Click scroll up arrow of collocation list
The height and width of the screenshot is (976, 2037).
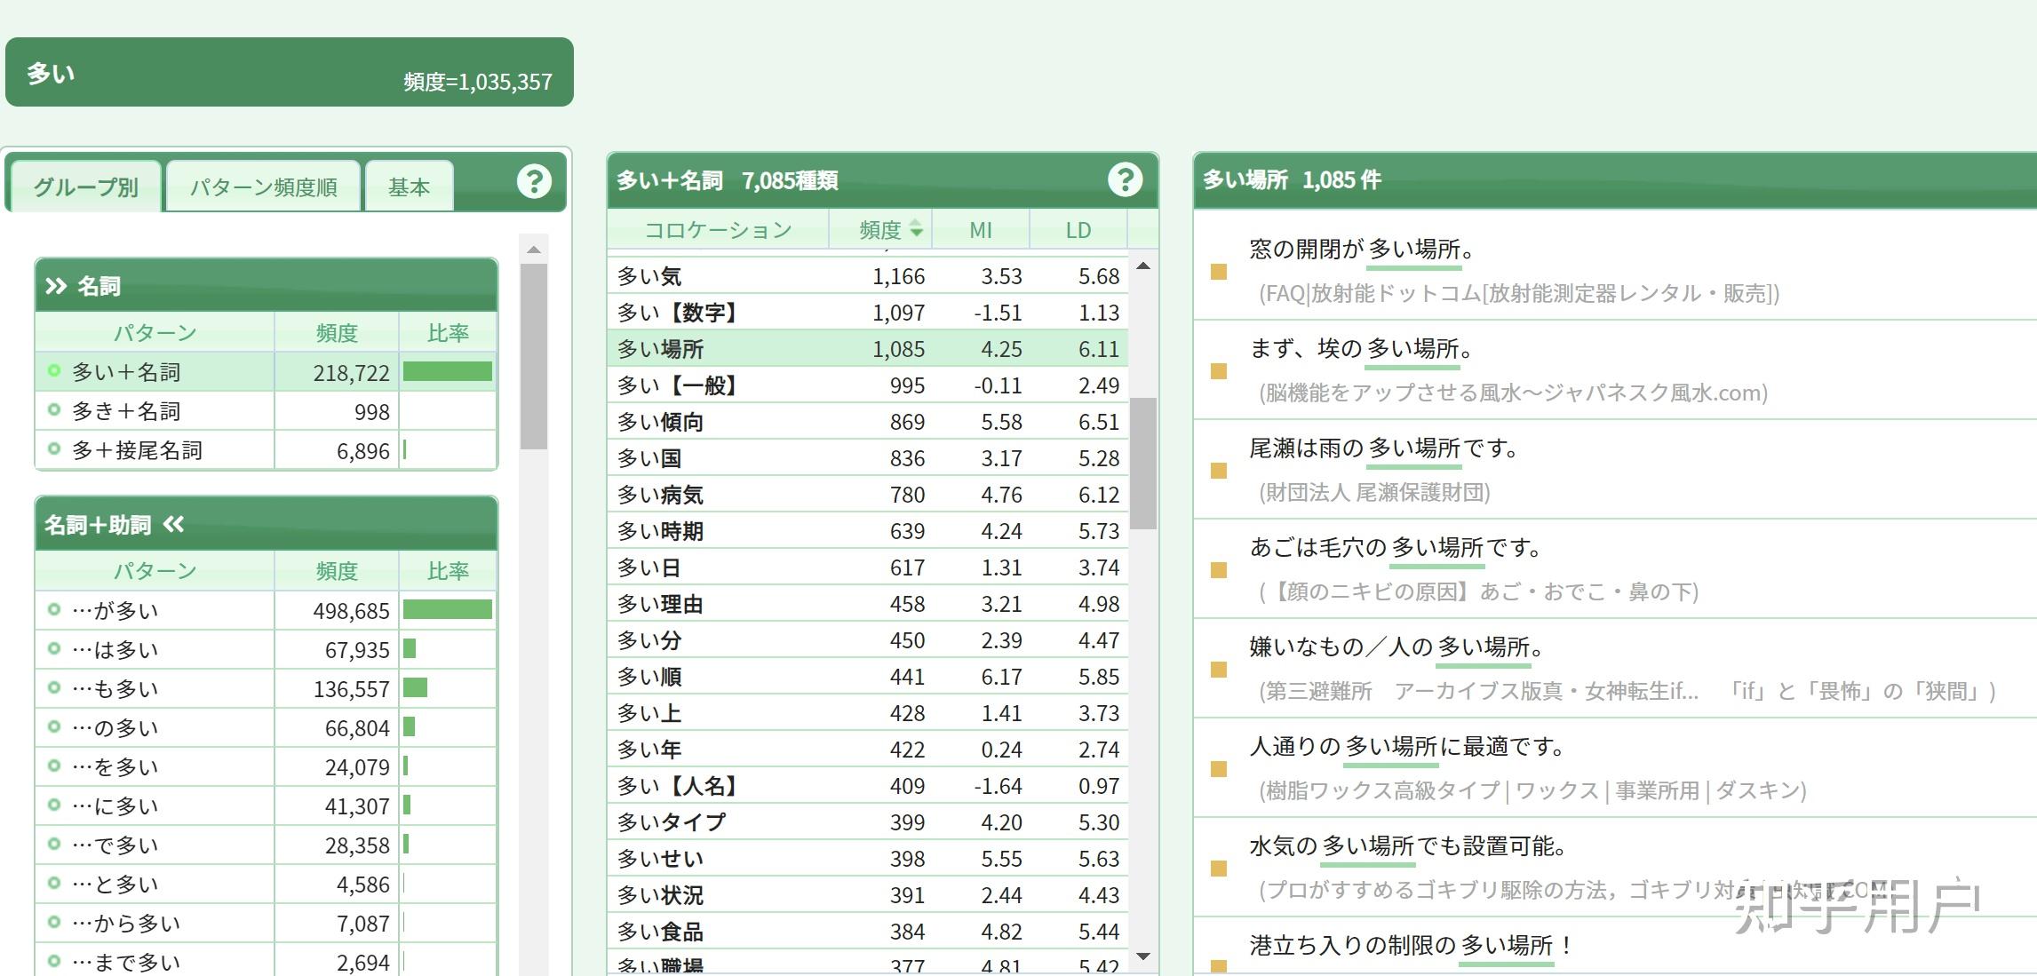pyautogui.click(x=1143, y=266)
